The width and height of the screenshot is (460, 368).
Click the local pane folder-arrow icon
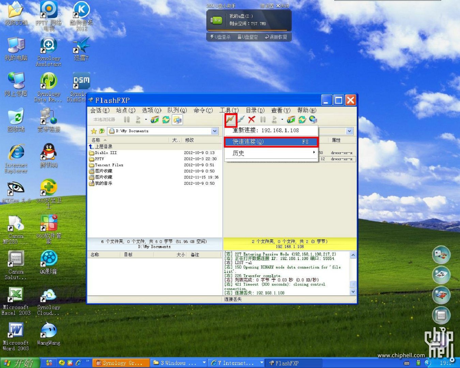click(x=155, y=120)
